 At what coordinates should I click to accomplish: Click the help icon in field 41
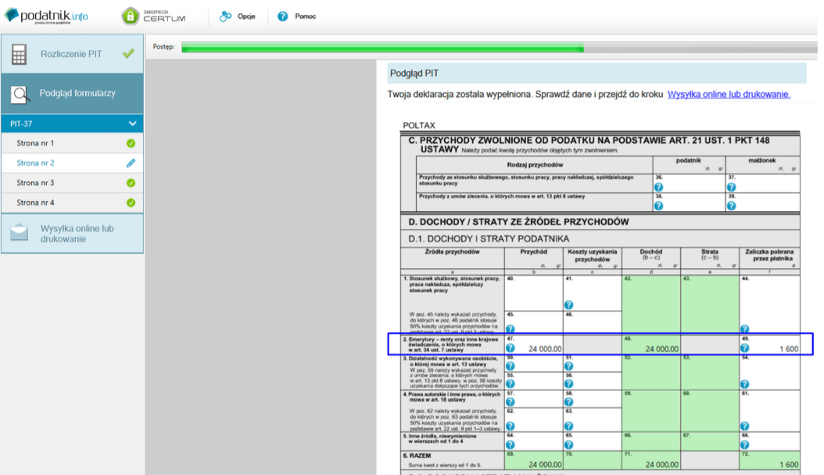[x=568, y=305]
